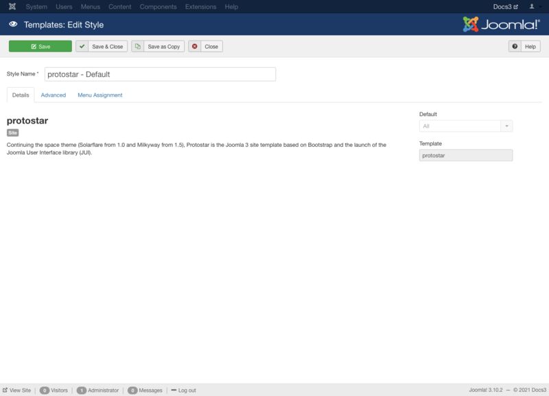549x396 pixels.
Task: Click the Visitors count badge
Action: (45, 391)
